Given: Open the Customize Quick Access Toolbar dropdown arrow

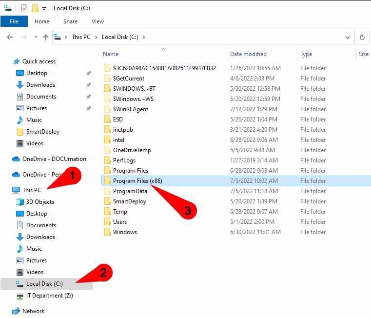Looking at the screenshot, I should coord(44,9).
